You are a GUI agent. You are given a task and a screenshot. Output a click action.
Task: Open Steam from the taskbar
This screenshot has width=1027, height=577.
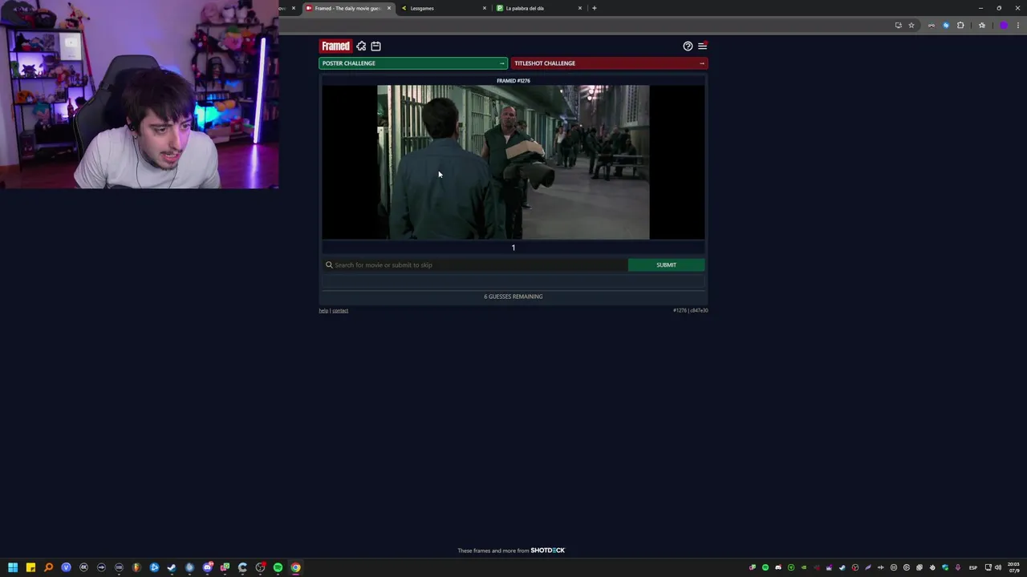click(x=172, y=567)
